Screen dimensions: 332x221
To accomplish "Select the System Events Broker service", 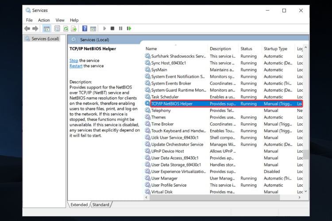I will pyautogui.click(x=224, y=83).
